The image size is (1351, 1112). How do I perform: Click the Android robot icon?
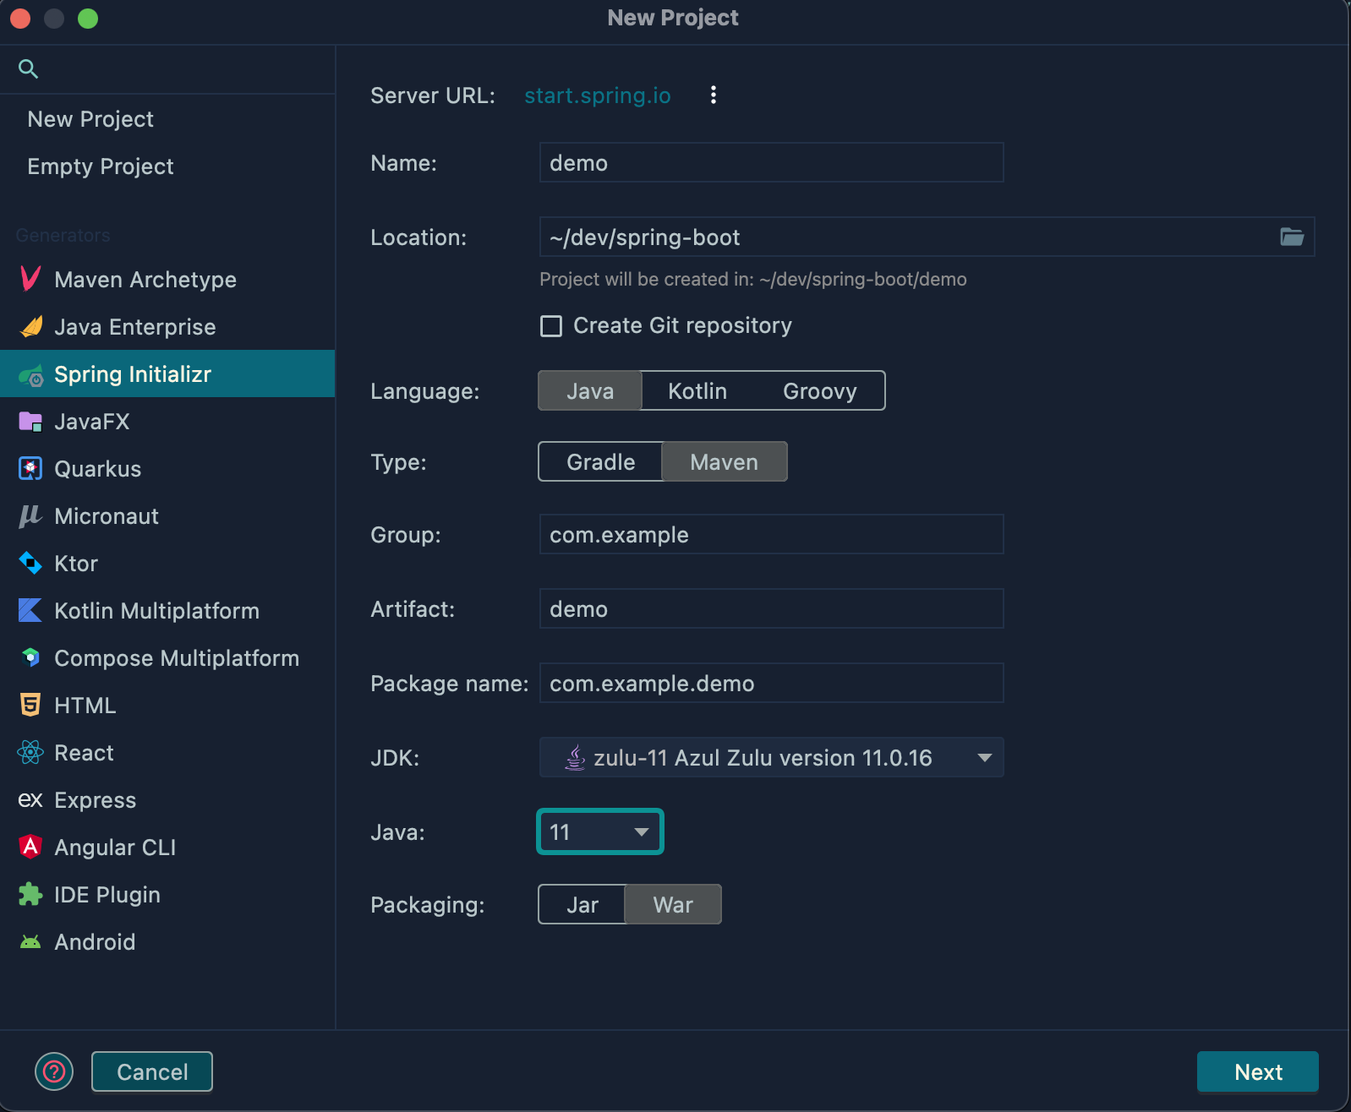point(30,941)
